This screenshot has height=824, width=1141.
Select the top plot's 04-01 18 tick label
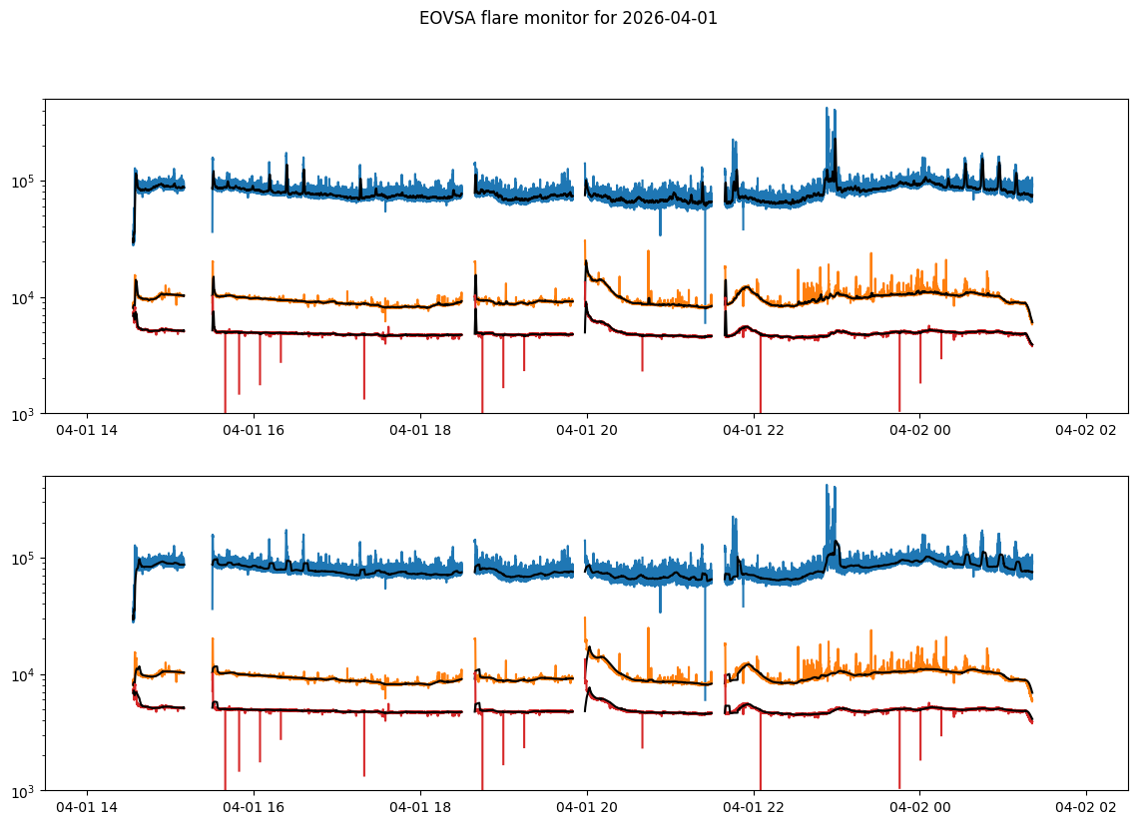click(420, 430)
